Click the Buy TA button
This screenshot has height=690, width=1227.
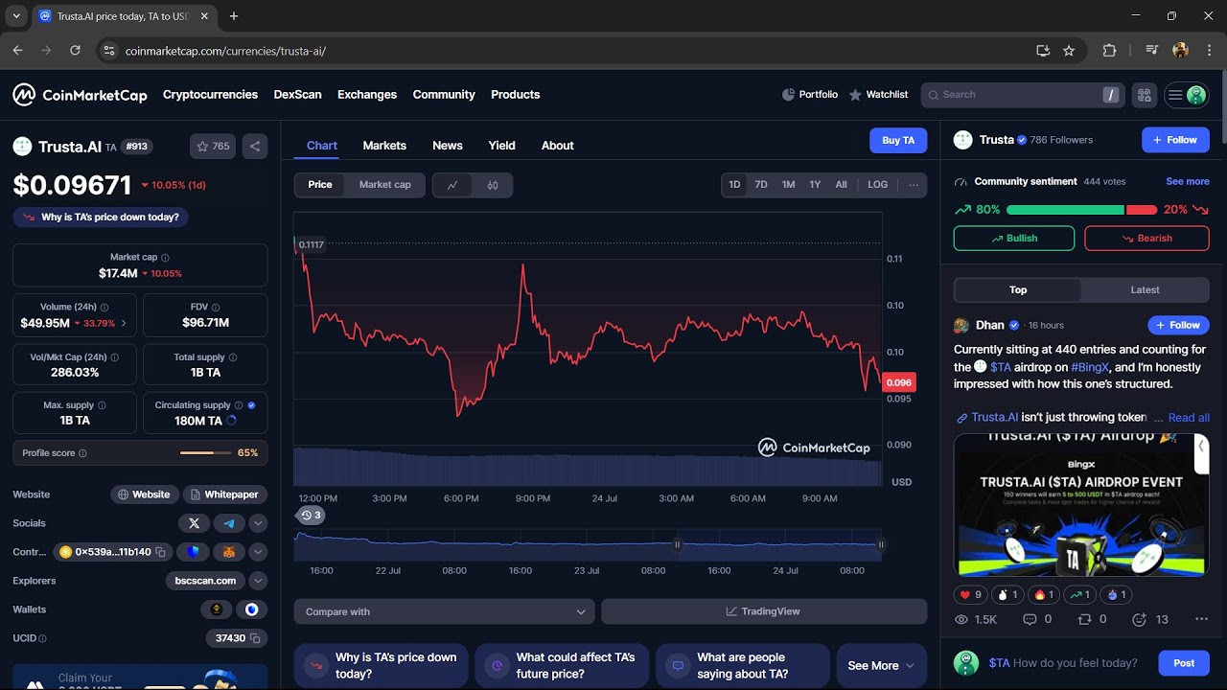point(898,141)
